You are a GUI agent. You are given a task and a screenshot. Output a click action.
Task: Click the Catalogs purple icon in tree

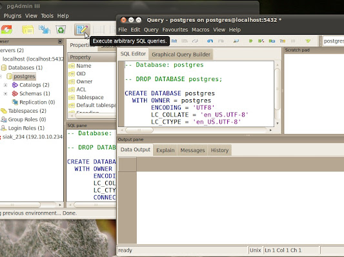(x=15, y=85)
